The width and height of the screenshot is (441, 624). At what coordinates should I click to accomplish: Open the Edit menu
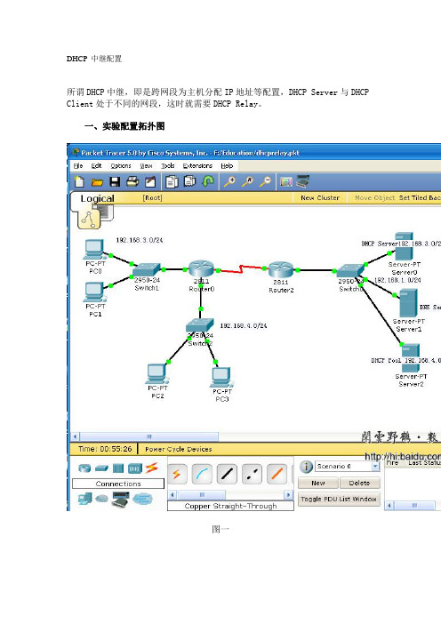point(96,165)
